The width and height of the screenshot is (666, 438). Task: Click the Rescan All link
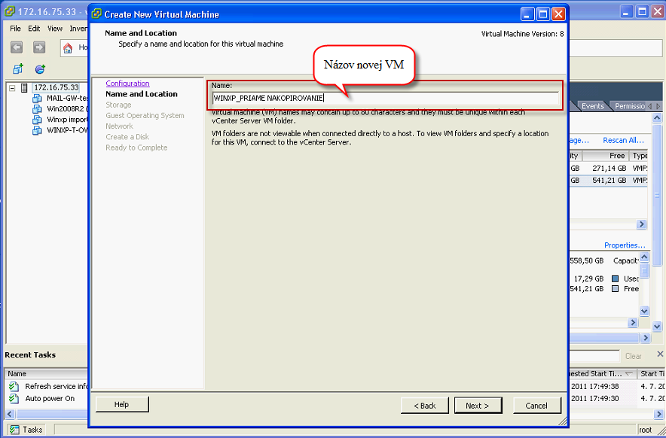tap(623, 140)
